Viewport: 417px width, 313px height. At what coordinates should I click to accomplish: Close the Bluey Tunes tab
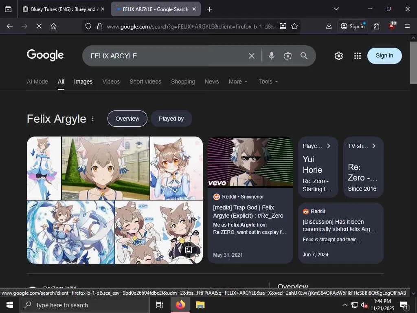coord(103,9)
